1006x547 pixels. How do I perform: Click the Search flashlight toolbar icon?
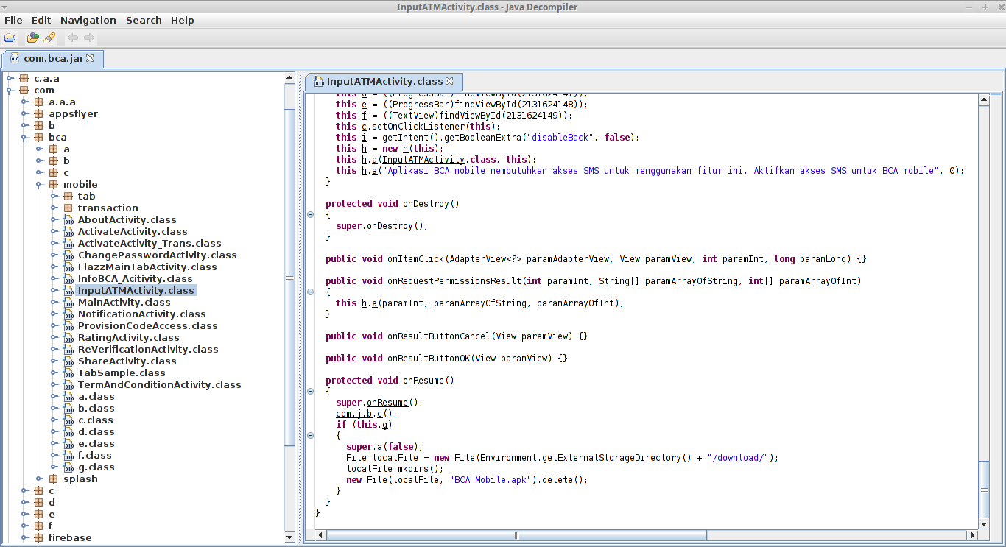coord(49,38)
